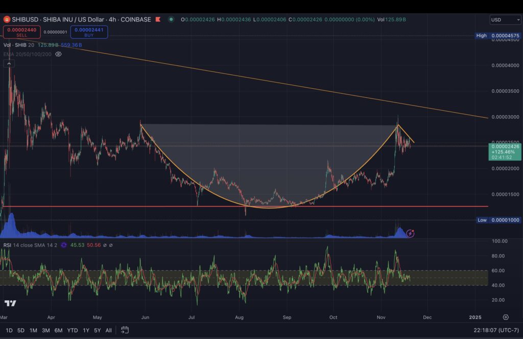Click the market status dot indicator
The width and height of the screenshot is (523, 339).
tap(171, 19)
